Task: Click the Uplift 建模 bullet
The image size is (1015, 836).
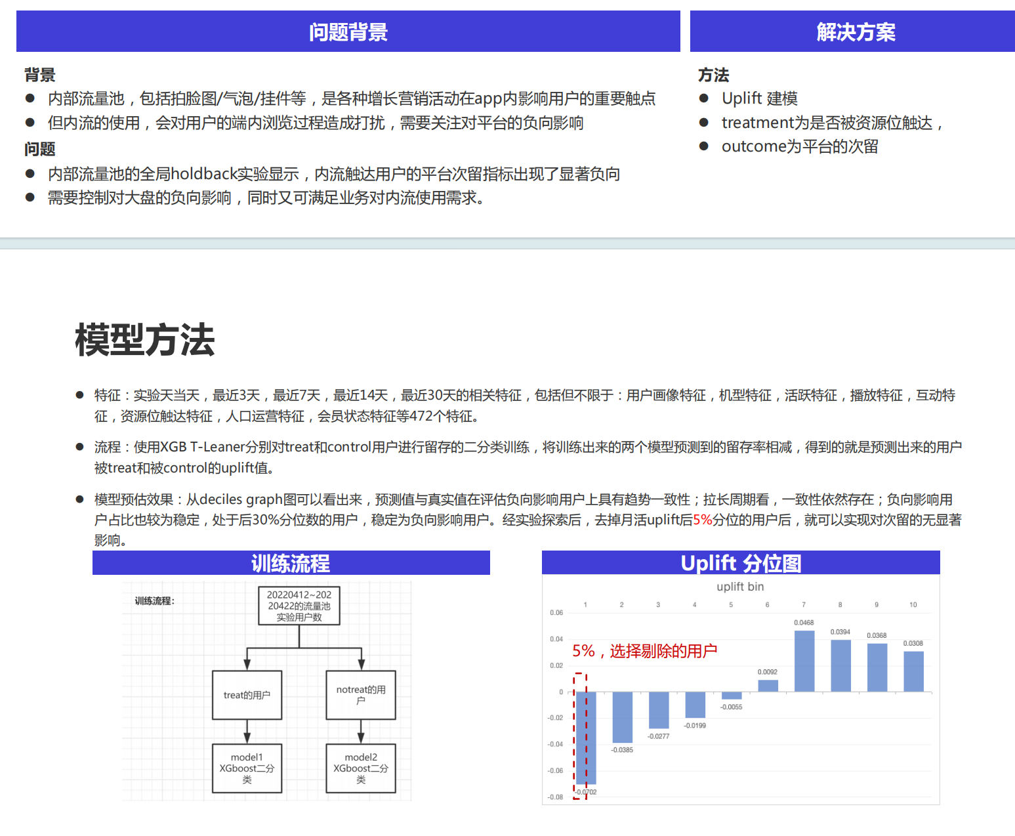Action: [x=759, y=98]
